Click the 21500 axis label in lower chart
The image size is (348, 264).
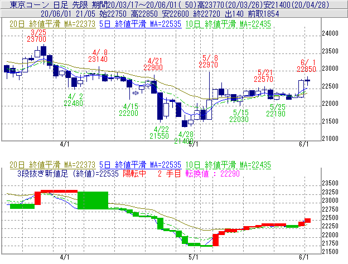point(330,252)
